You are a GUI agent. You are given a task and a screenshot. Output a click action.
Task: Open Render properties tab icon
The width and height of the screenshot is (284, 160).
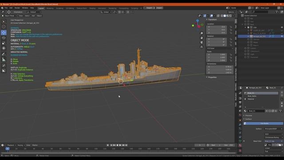coord(240,98)
